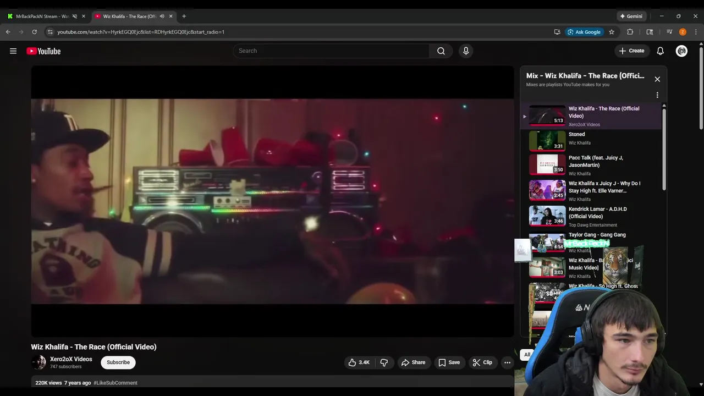This screenshot has width=704, height=396.
Task: Close the MrBackPackN Stream tab
Action: coord(84,16)
